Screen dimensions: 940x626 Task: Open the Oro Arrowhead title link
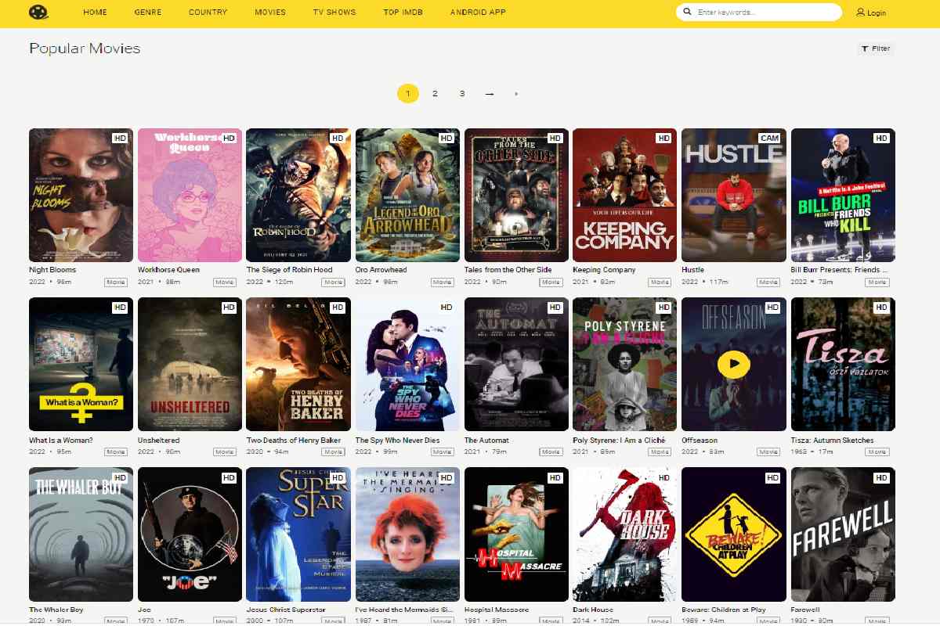coord(381,270)
